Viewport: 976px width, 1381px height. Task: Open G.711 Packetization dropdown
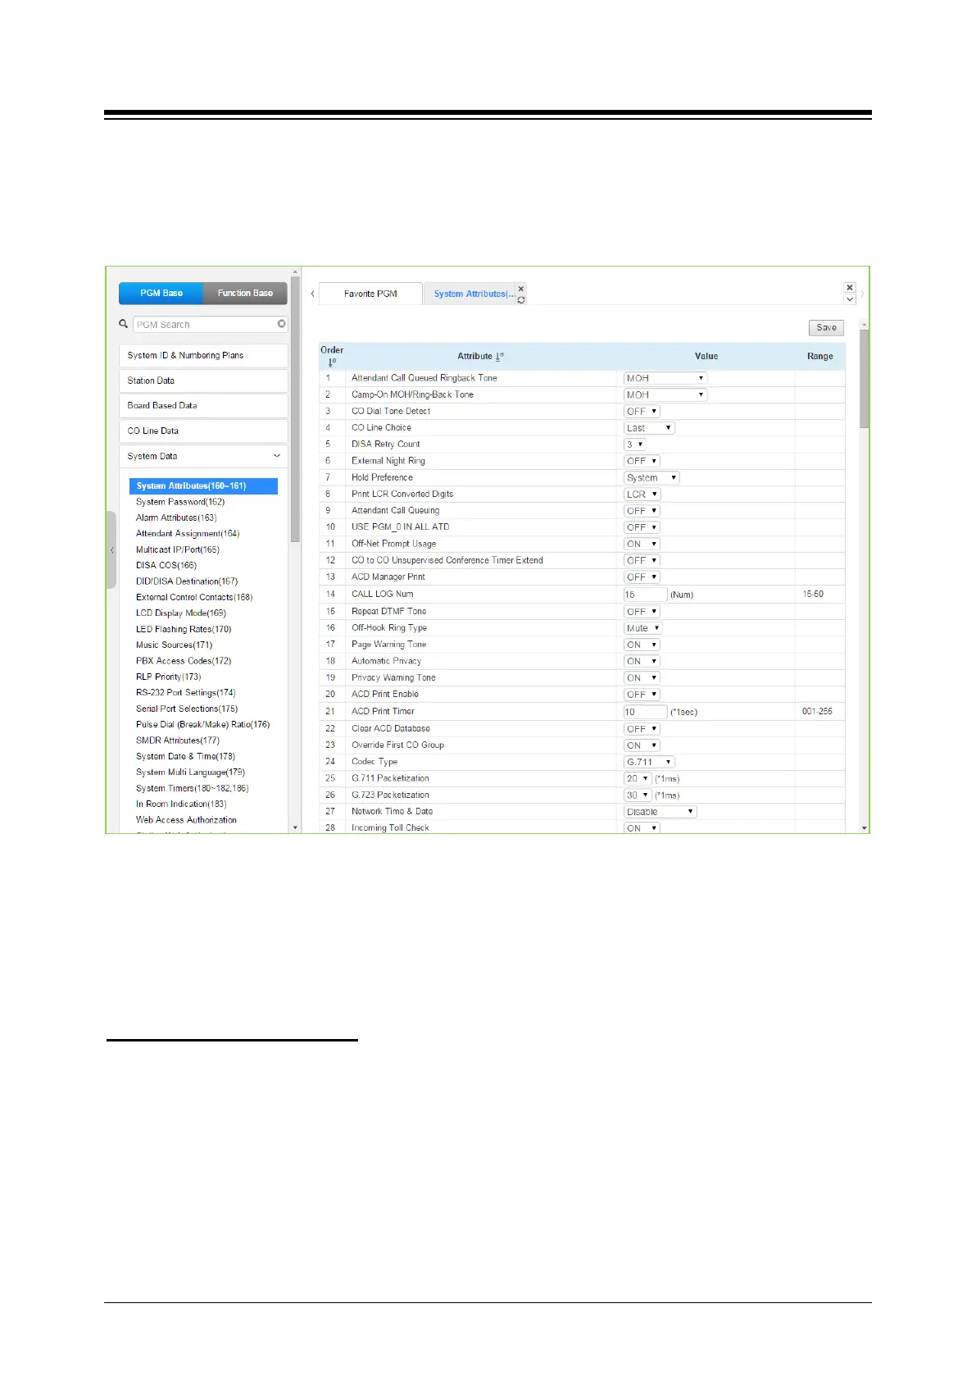(638, 779)
